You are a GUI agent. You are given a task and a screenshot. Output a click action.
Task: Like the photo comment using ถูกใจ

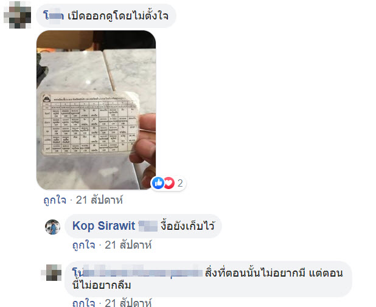tap(55, 200)
